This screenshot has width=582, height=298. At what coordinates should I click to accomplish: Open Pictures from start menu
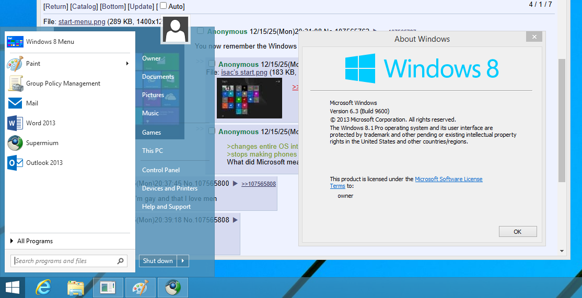pyautogui.click(x=153, y=94)
